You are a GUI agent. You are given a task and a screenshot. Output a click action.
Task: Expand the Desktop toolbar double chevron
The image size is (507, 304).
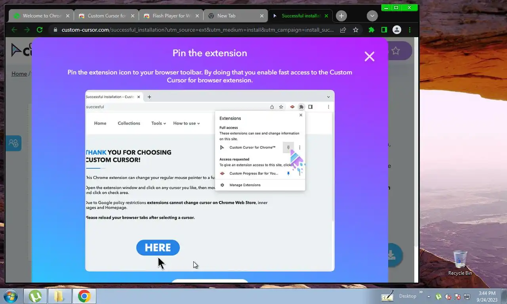(x=421, y=293)
